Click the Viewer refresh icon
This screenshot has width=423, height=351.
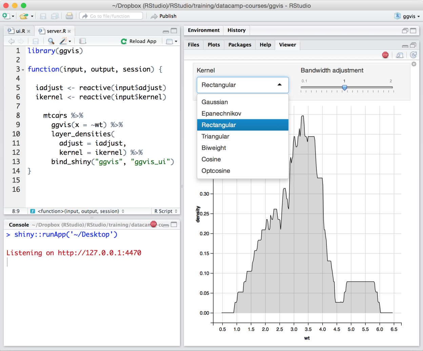[x=413, y=55]
